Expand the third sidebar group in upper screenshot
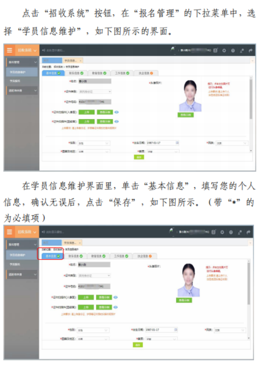Screen dimensions: 259x372 coord(22,90)
